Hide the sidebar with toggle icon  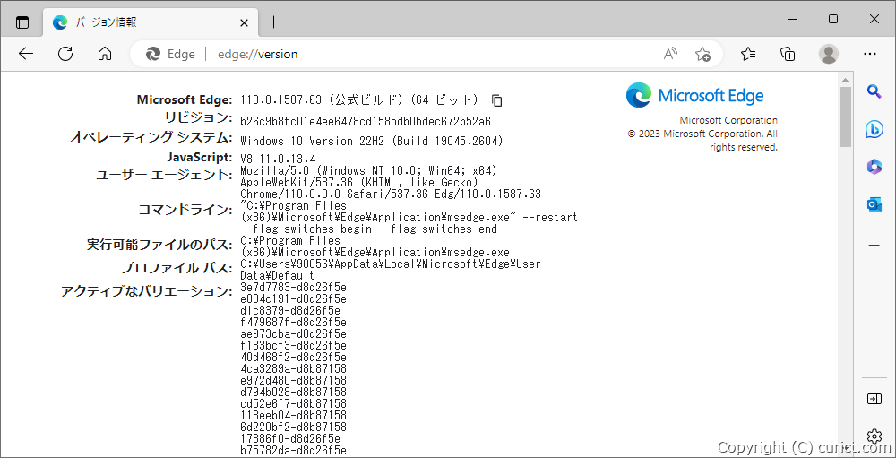(874, 399)
